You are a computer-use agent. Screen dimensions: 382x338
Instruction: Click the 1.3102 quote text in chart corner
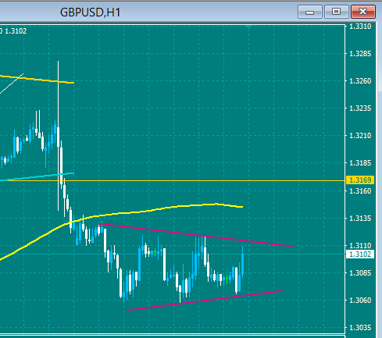coord(16,31)
